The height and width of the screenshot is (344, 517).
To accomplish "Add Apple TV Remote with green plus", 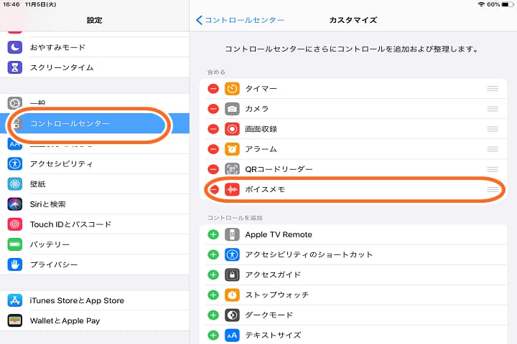I will click(x=213, y=234).
